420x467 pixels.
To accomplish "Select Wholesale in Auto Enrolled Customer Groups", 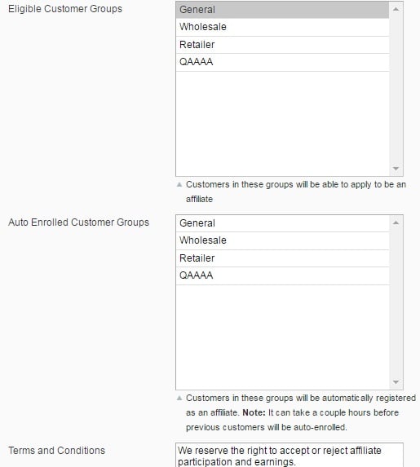I will [x=282, y=240].
